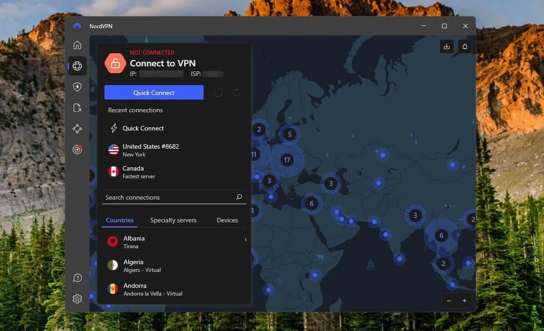Connect to Canada Fastest server
This screenshot has height=331, width=544.
tap(174, 172)
